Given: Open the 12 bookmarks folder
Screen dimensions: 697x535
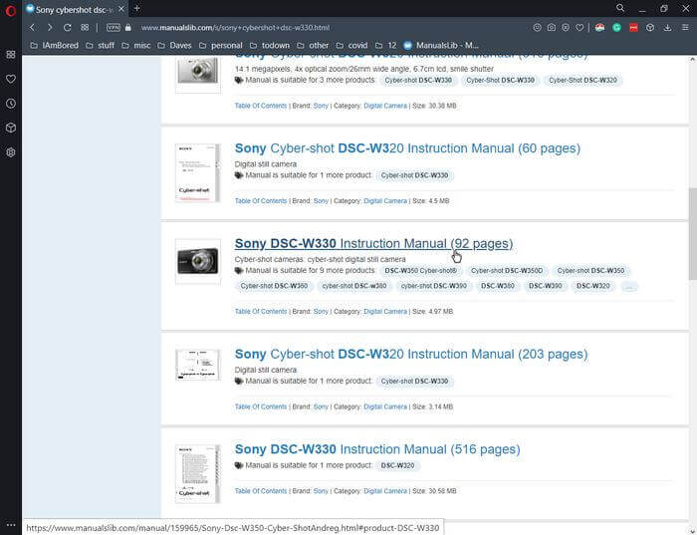Looking at the screenshot, I should pos(385,46).
